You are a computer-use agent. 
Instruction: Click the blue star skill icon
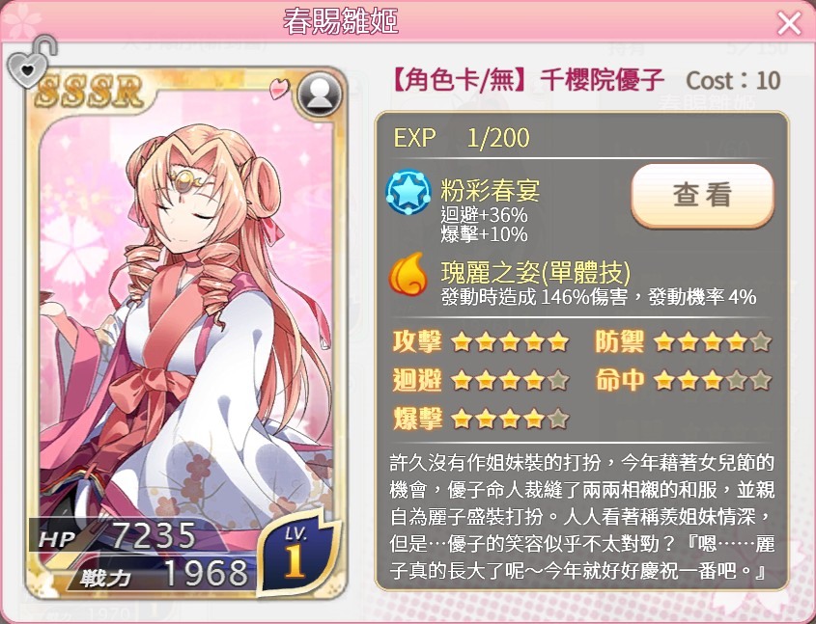click(x=408, y=192)
